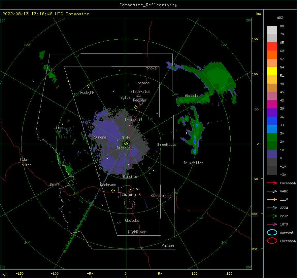
Task: Click the Sundre label
Action: point(100,137)
